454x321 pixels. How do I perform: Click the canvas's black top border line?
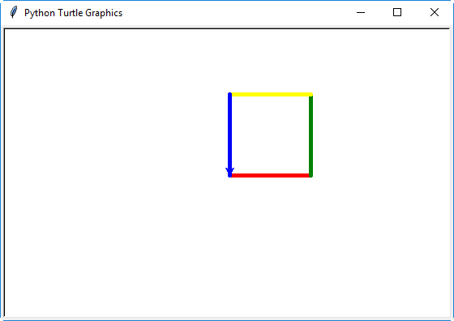pos(227,28)
